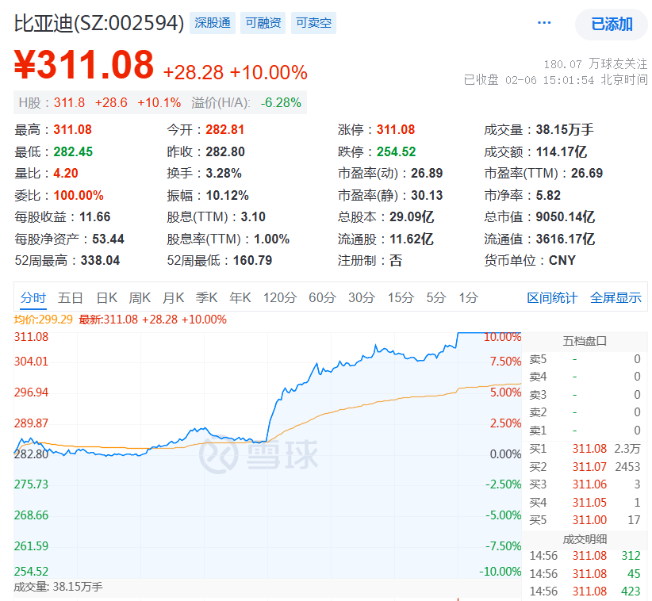Click 全屏显示 to show fullscreen chart
Image resolution: width=652 pixels, height=601 pixels.
coord(616,298)
